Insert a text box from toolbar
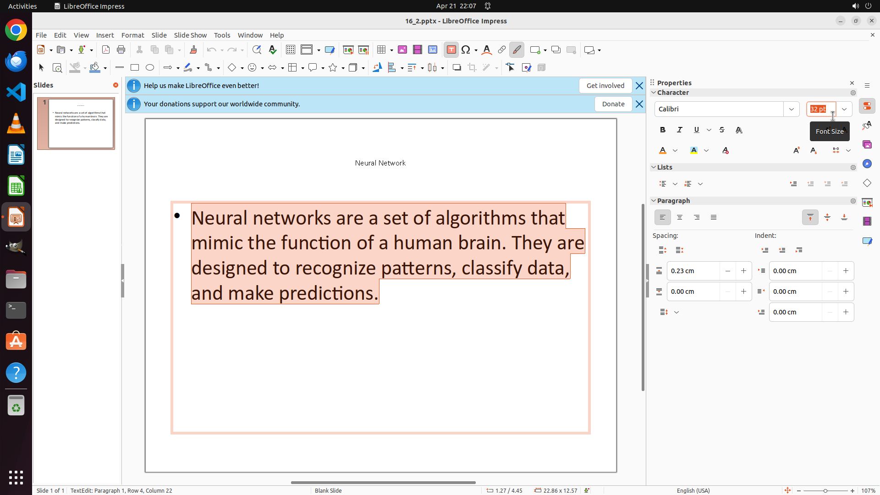This screenshot has height=495, width=880. pyautogui.click(x=451, y=50)
